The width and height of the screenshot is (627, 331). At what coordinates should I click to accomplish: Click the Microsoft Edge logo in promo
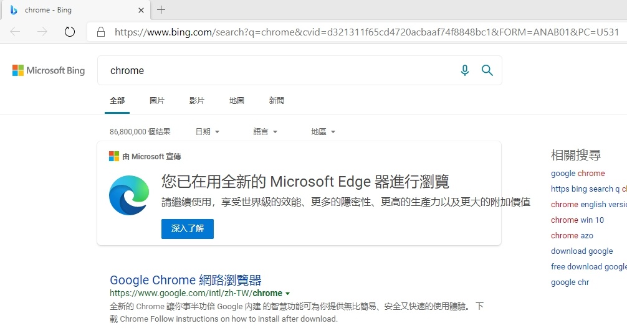129,195
